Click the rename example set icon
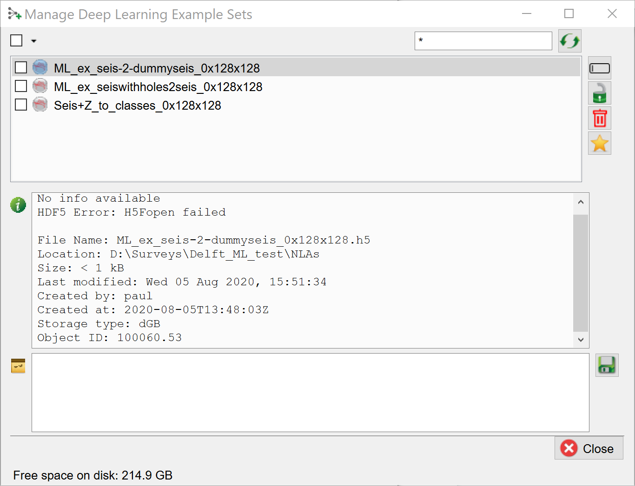635x486 pixels. 599,69
